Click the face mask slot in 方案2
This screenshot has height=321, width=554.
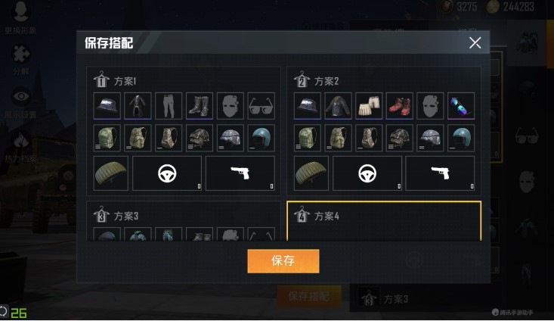[430, 106]
